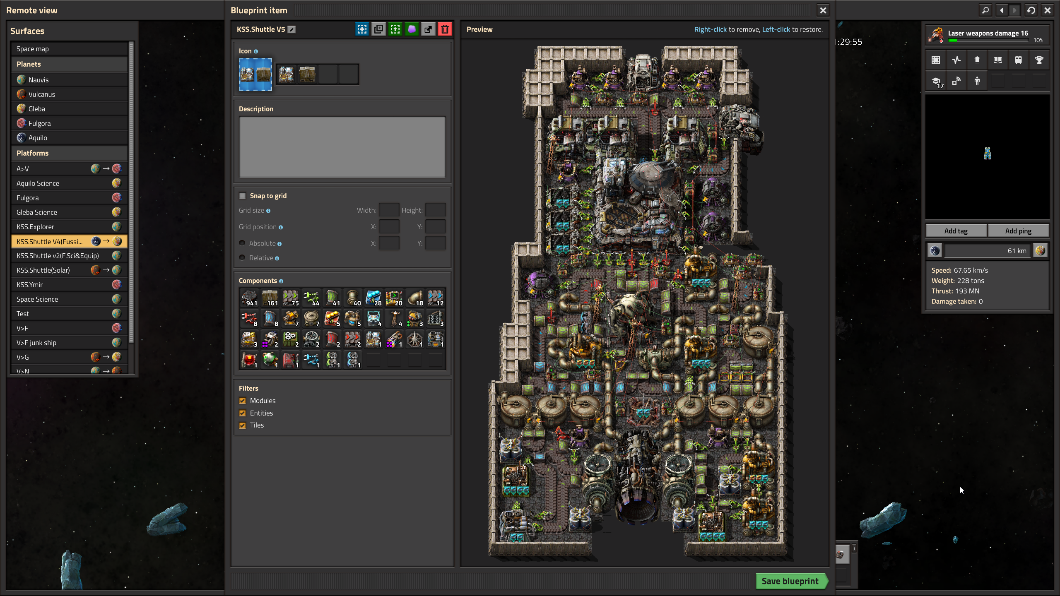Open the Factoriopedia book icon
This screenshot has height=596, width=1060.
coord(998,60)
